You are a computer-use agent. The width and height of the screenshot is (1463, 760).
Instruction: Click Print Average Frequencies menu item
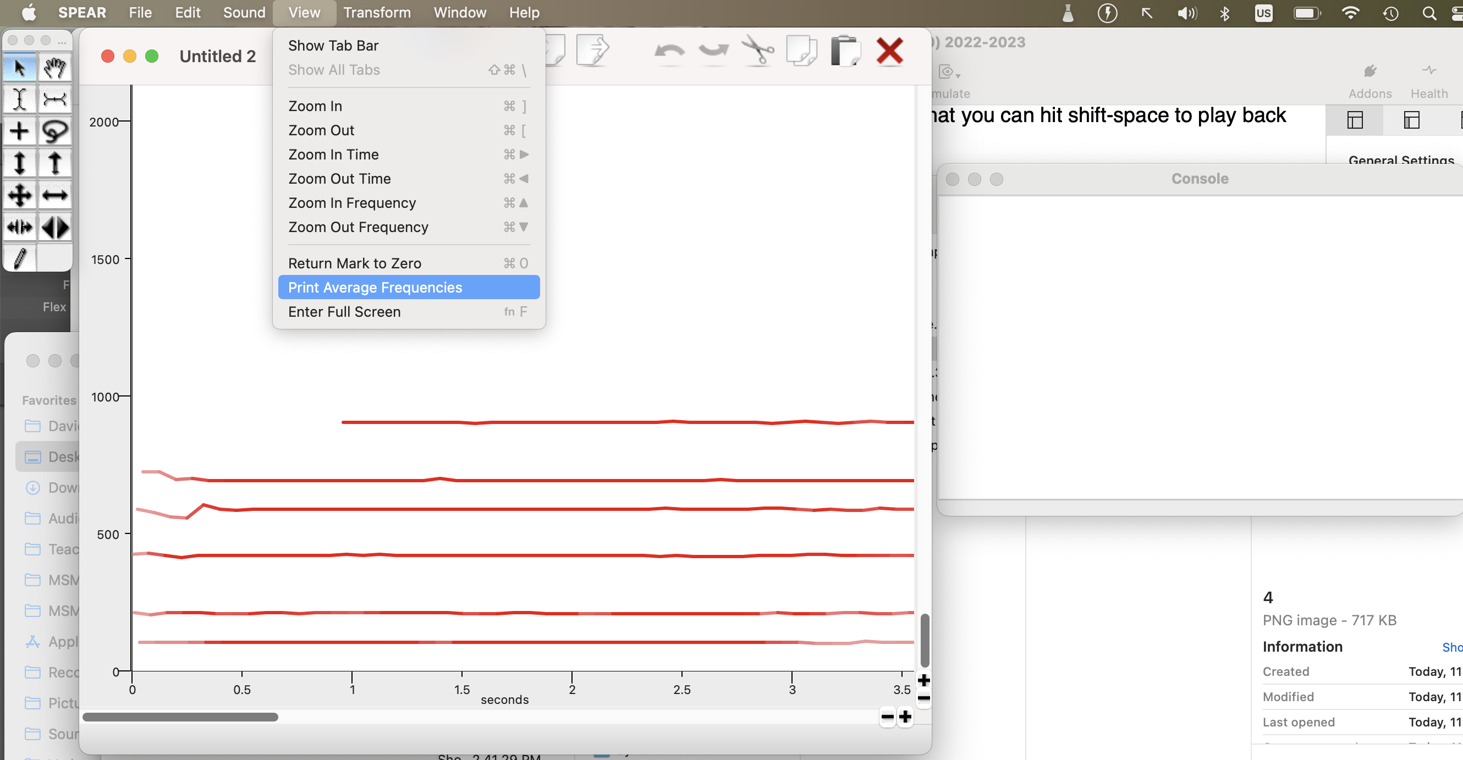[375, 288]
